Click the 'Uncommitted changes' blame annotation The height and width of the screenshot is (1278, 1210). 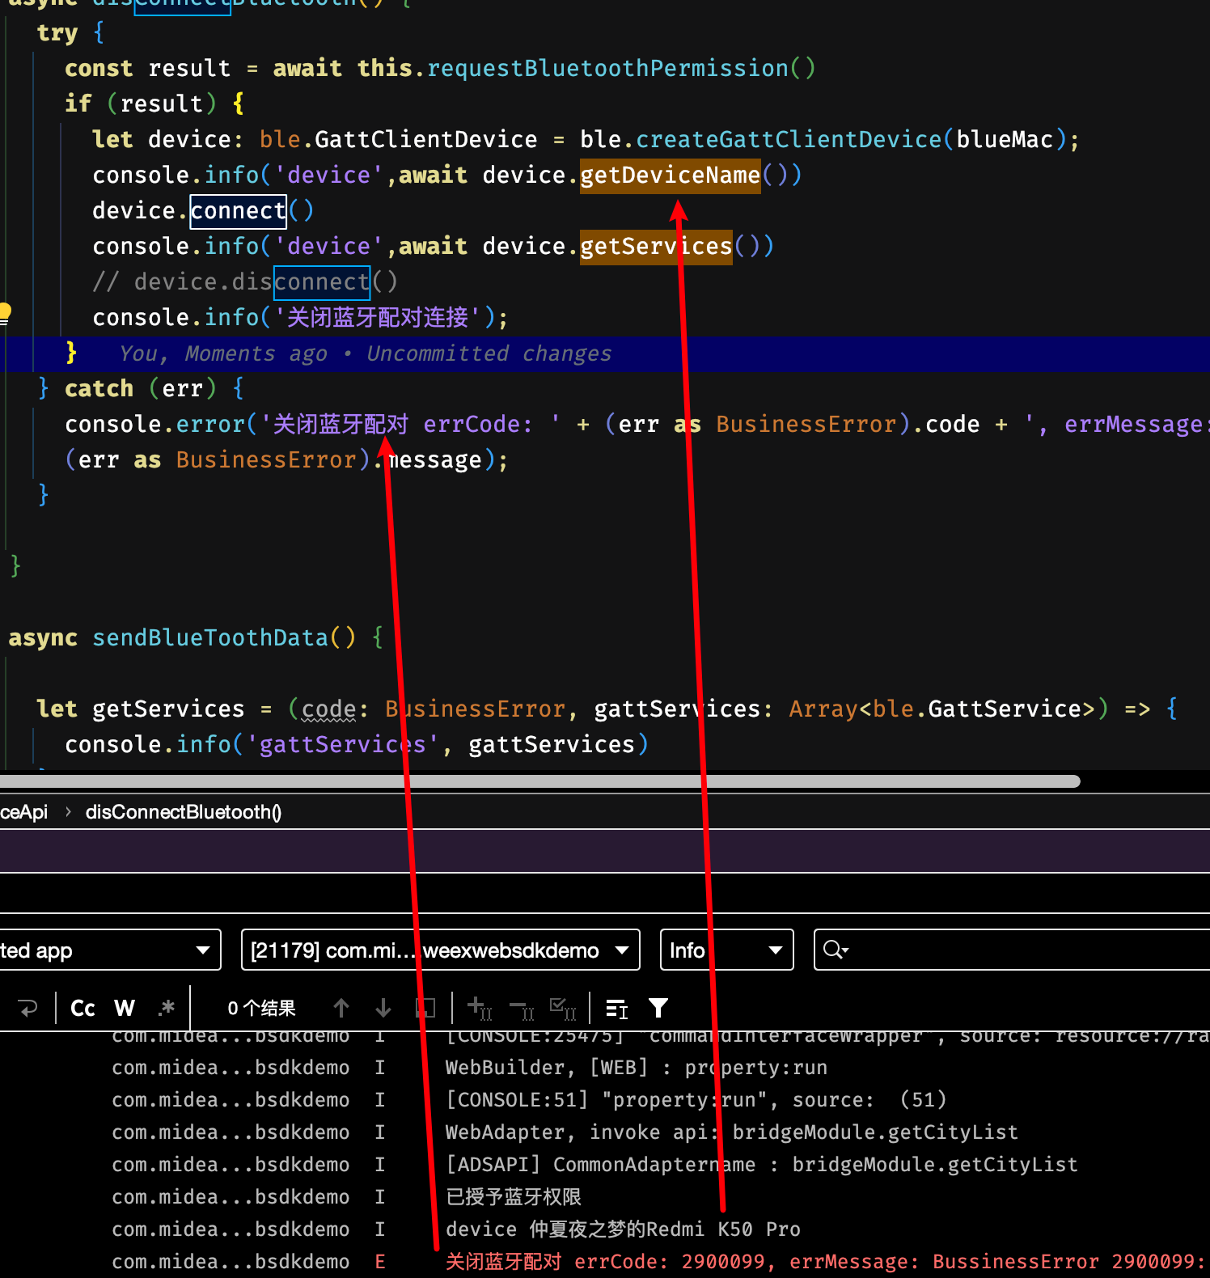click(489, 353)
